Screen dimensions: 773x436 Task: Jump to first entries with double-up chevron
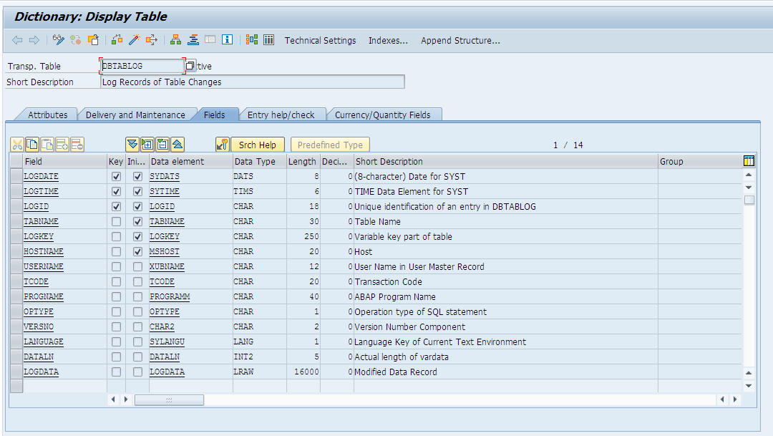point(178,144)
